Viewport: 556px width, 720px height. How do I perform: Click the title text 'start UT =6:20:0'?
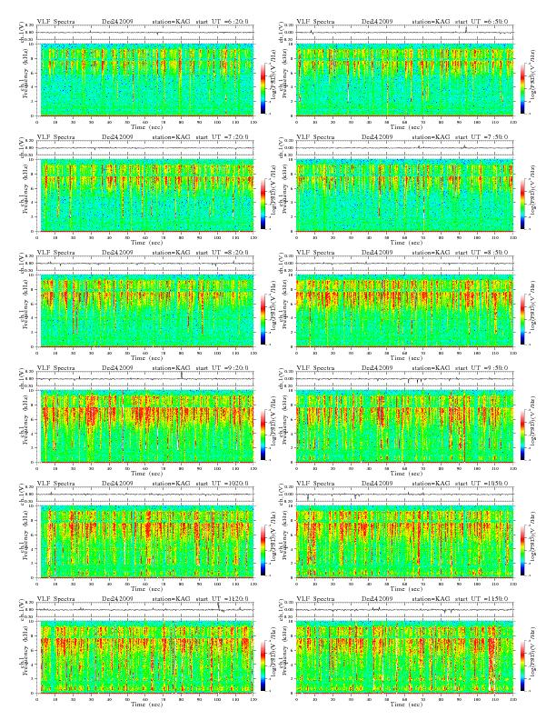(x=223, y=21)
